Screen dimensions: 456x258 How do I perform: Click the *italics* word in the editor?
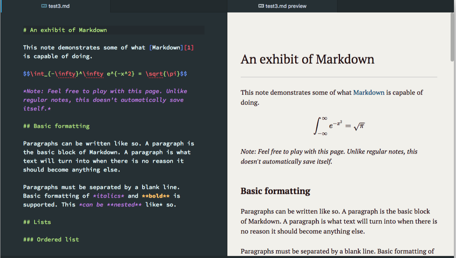108,196
